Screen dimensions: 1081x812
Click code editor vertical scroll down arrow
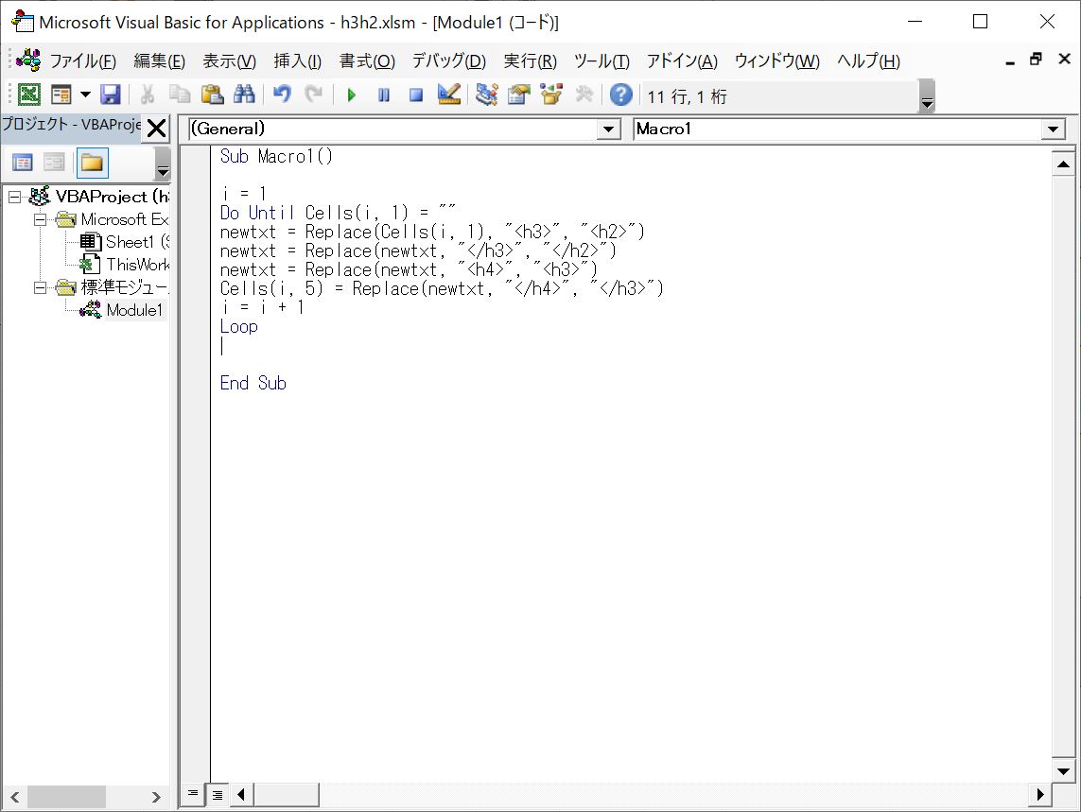point(1063,771)
